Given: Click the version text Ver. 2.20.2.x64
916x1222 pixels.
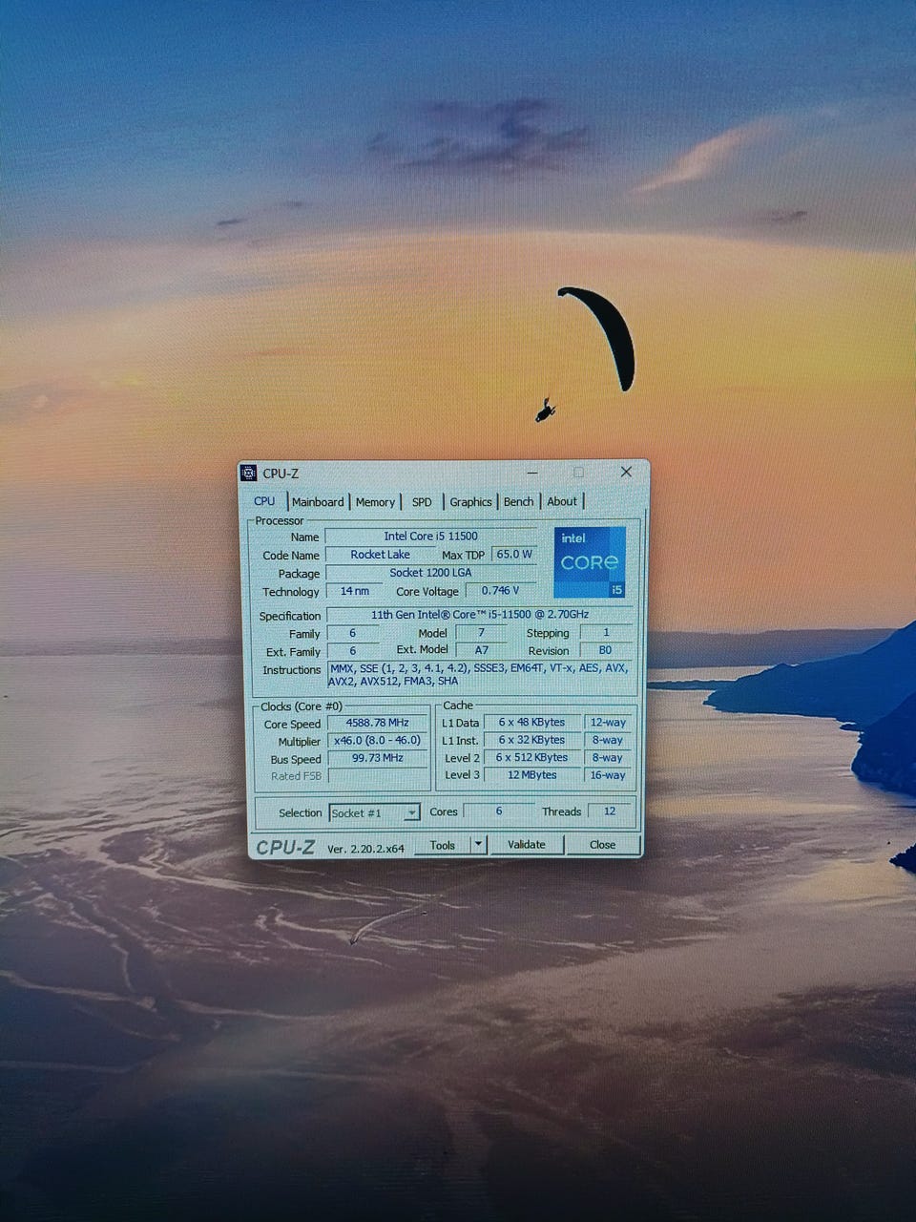Looking at the screenshot, I should pyautogui.click(x=365, y=849).
